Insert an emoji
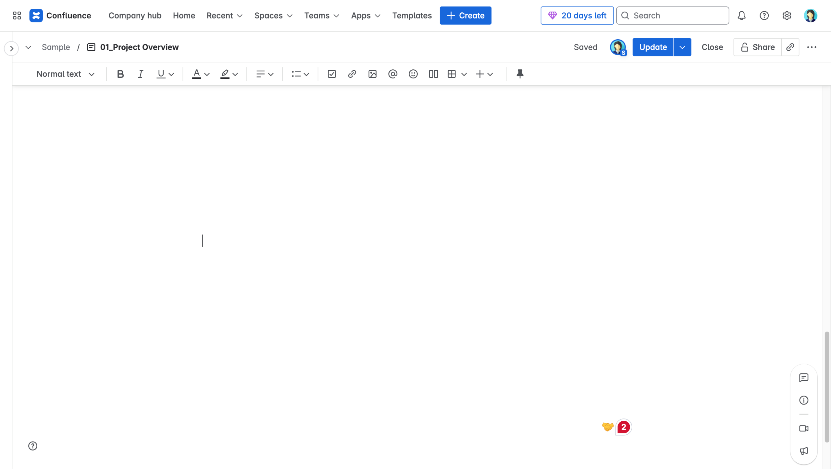 point(413,74)
